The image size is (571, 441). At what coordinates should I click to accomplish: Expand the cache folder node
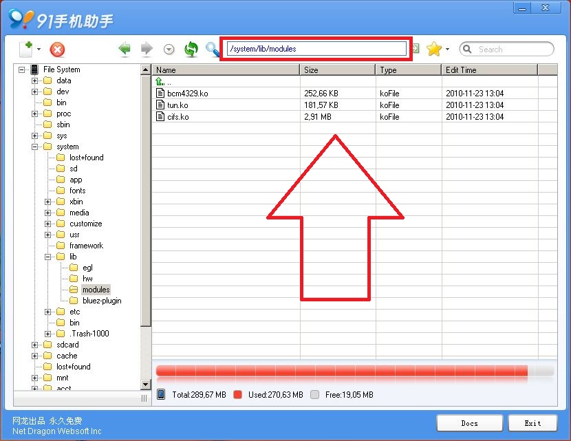click(x=34, y=356)
